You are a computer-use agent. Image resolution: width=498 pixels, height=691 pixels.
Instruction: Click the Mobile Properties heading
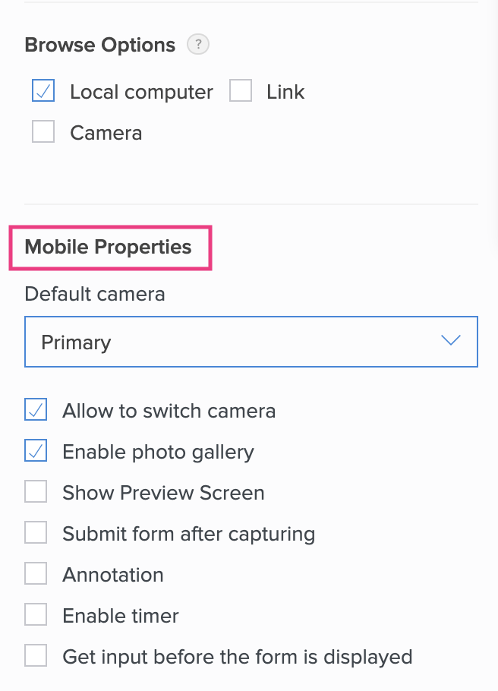pyautogui.click(x=108, y=247)
